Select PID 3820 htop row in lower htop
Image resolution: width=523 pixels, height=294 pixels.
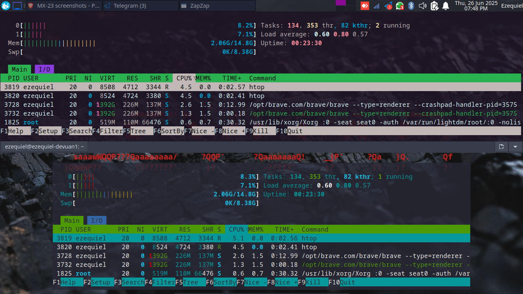tap(261, 247)
